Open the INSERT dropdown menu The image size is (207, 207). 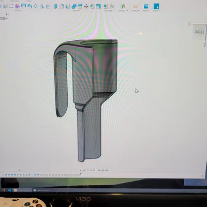146,10
